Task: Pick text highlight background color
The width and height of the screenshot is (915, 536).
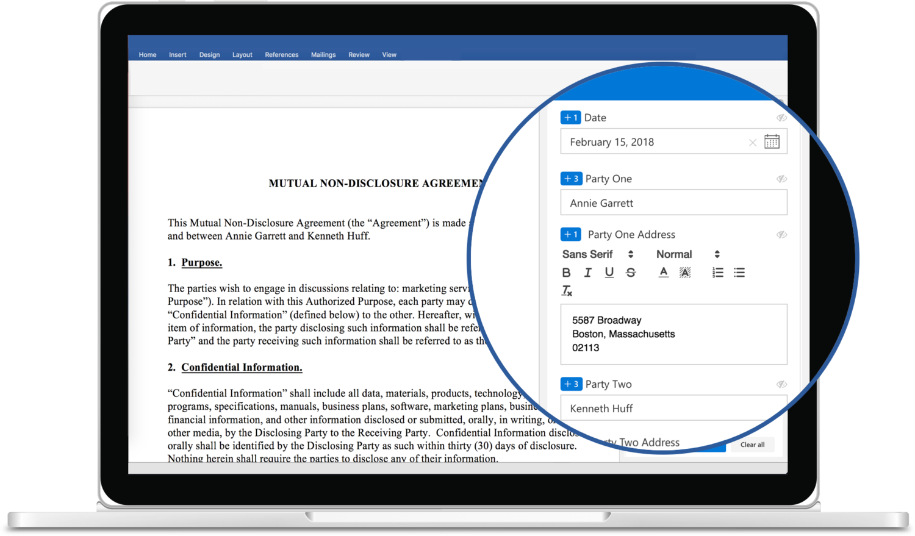Action: (x=685, y=273)
